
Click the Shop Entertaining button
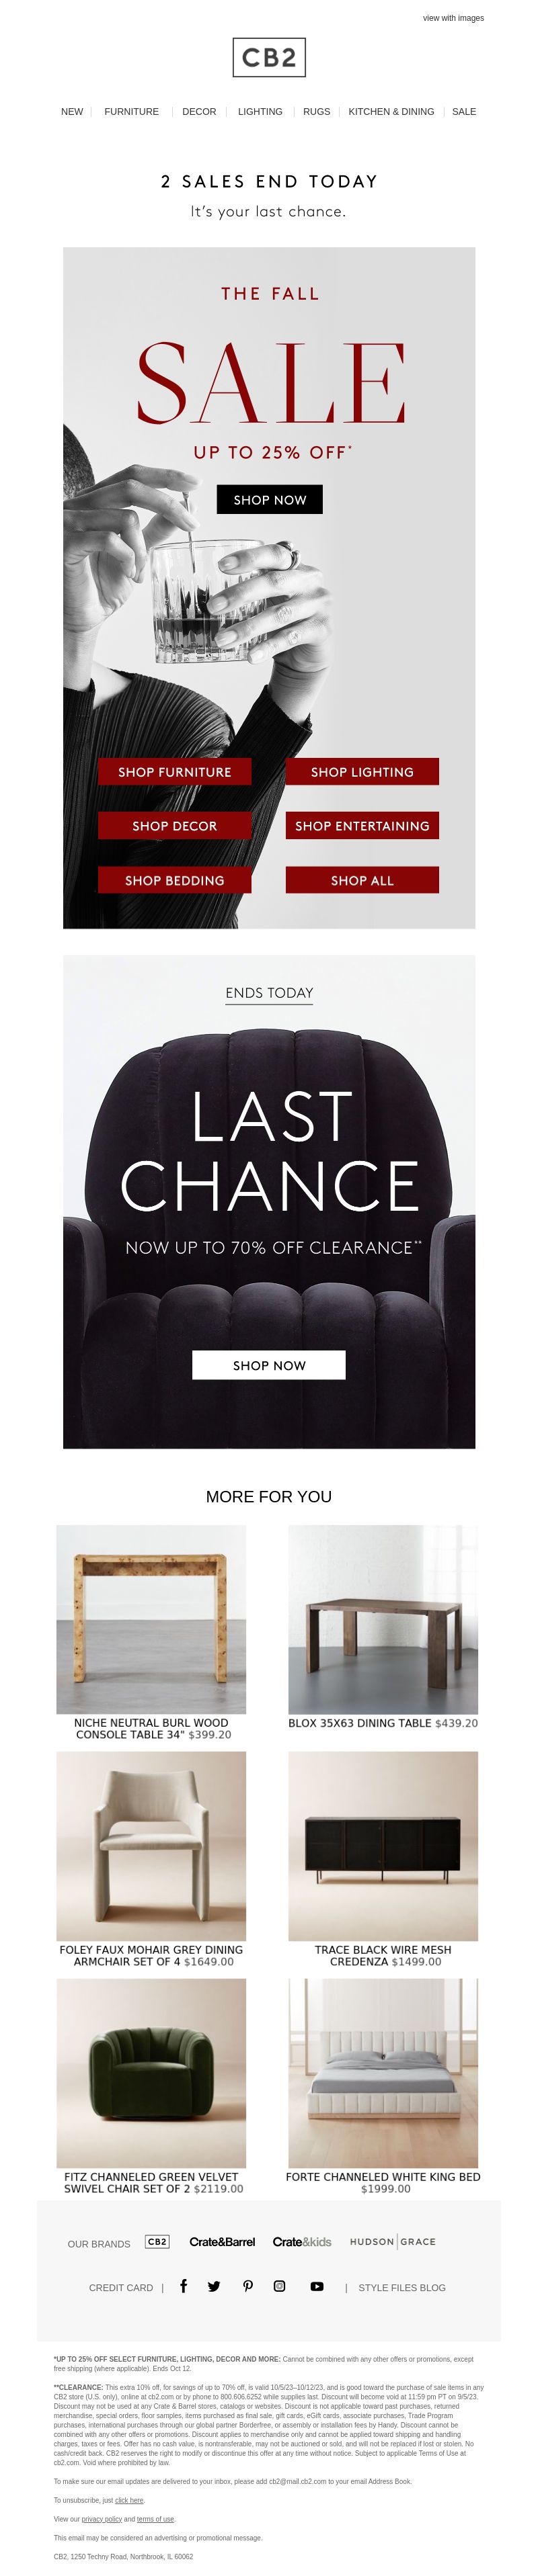point(362,825)
